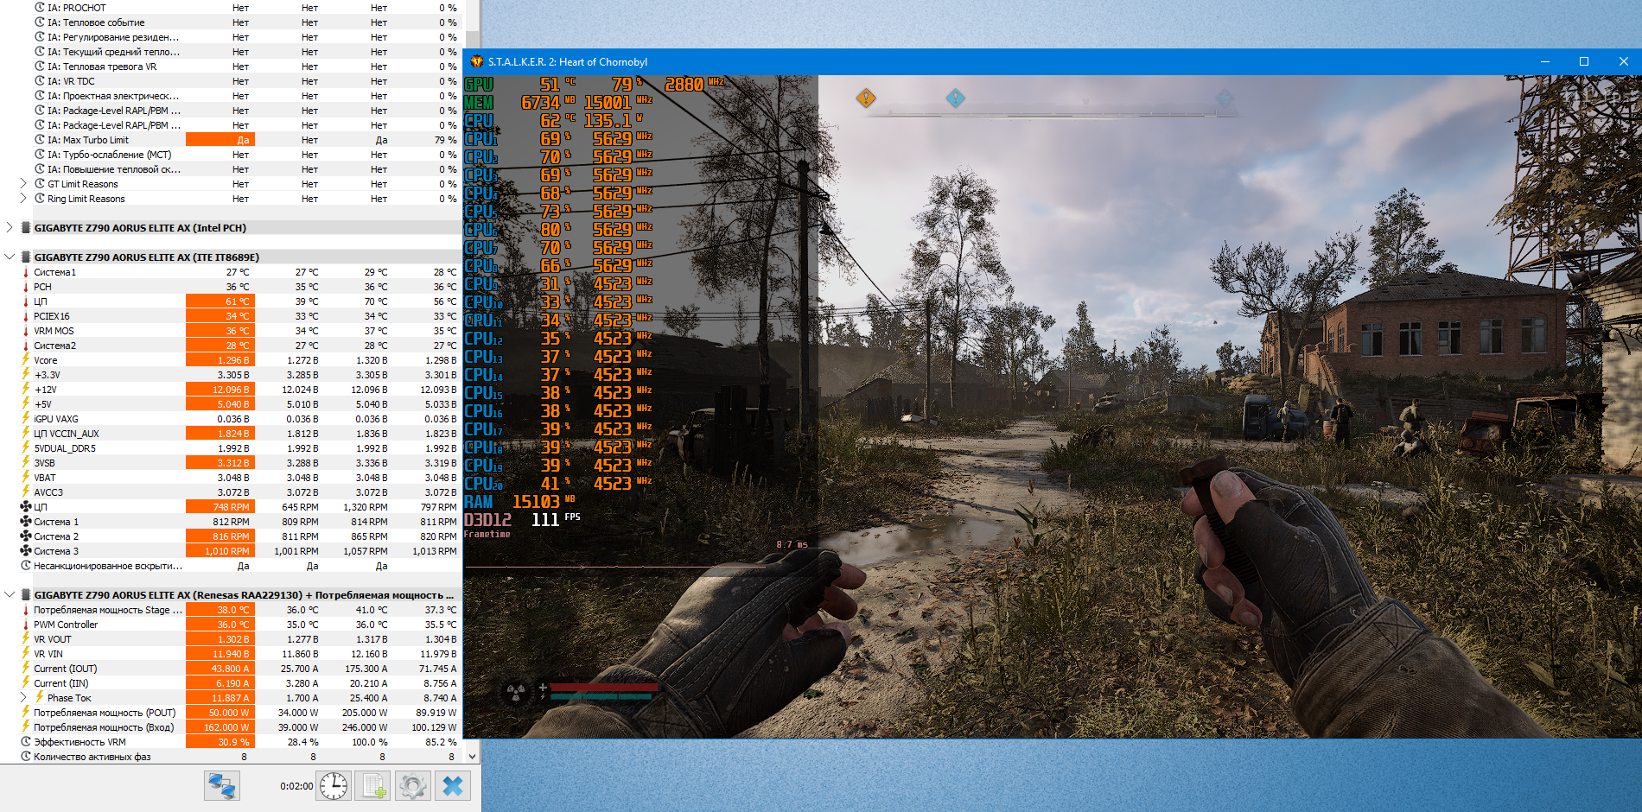Screen dimensions: 1642x812
Task: Select the Несанкционированное вскрытие row label
Action: click(108, 566)
